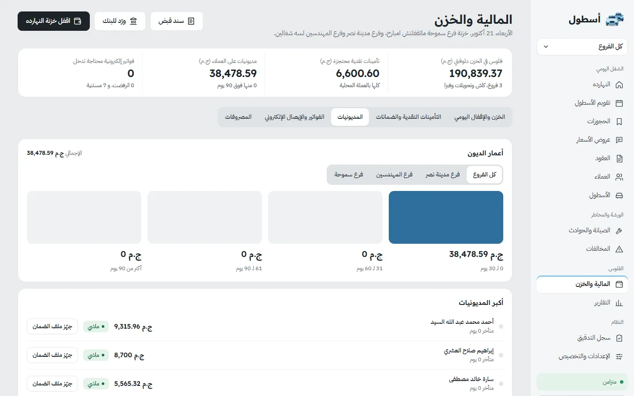The image size is (634, 396).
Task: Click the أسطول cars logo icon
Action: (615, 19)
